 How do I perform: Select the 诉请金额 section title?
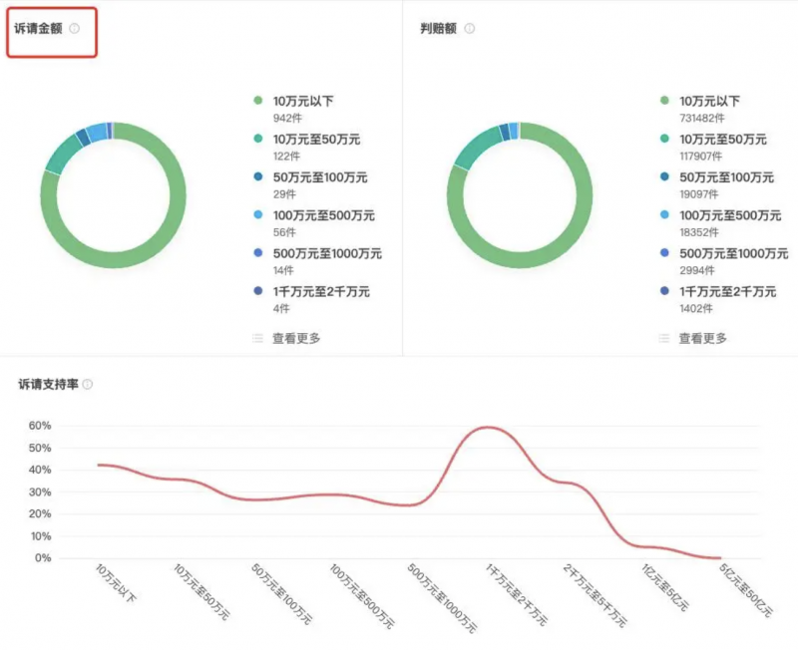38,29
